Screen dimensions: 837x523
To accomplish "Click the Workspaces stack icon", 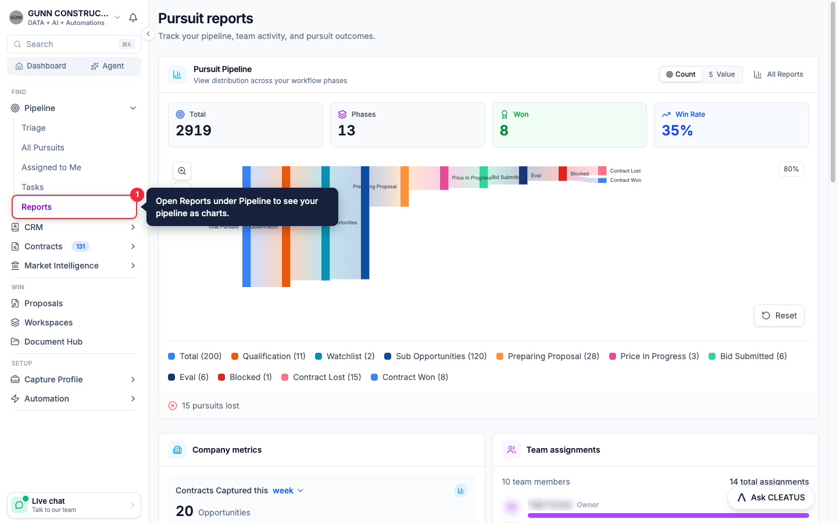I will [16, 323].
